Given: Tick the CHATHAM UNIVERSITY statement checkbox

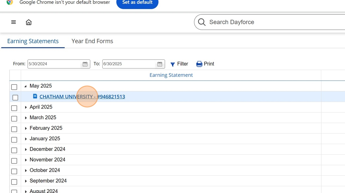Looking at the screenshot, I should pyautogui.click(x=15, y=98).
